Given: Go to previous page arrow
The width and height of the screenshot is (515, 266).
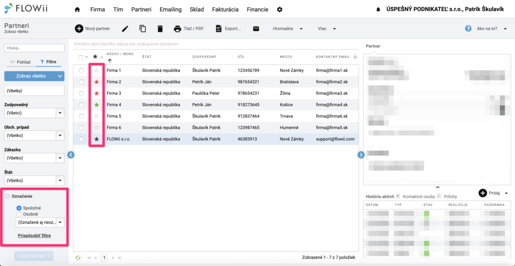Looking at the screenshot, I should click(x=96, y=258).
